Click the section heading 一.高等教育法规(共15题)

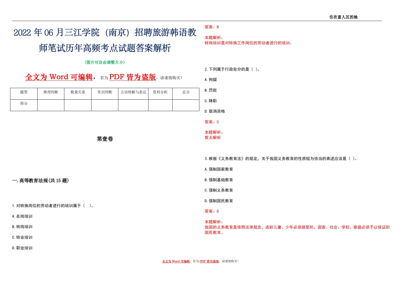point(41,180)
